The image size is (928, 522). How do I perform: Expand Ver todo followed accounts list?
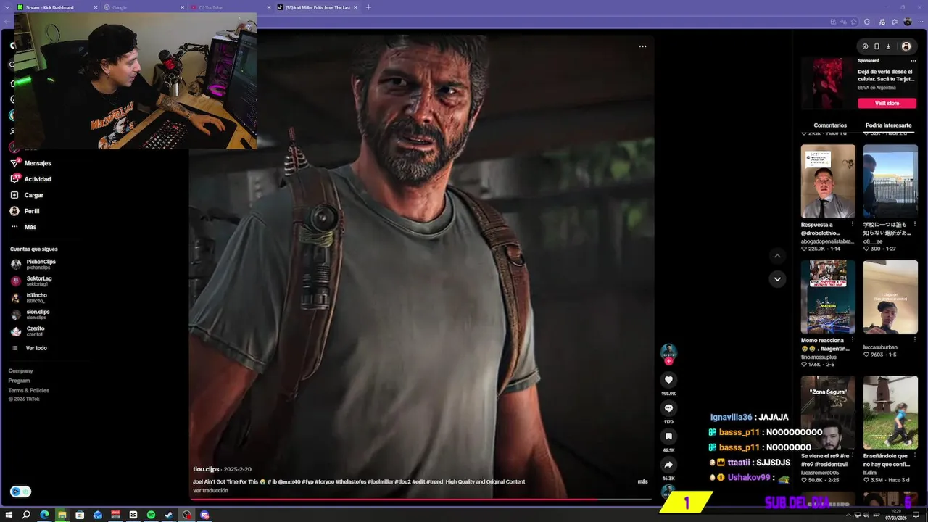(30, 348)
